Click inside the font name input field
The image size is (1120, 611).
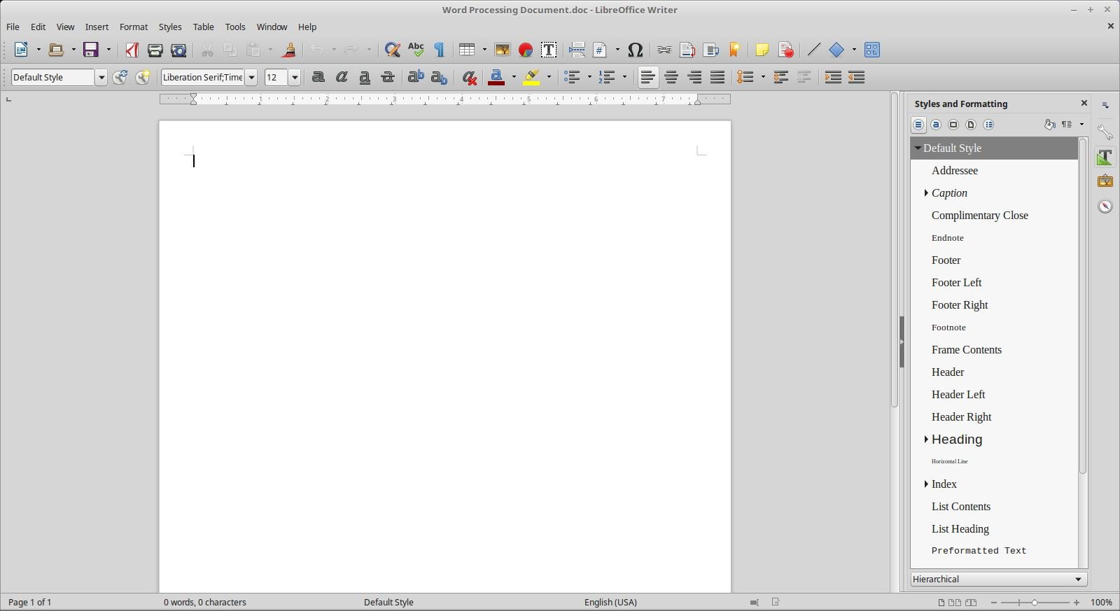(202, 78)
